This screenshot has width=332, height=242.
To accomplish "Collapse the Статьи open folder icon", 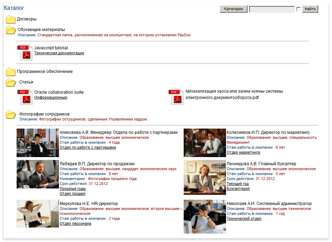I will click(11, 82).
